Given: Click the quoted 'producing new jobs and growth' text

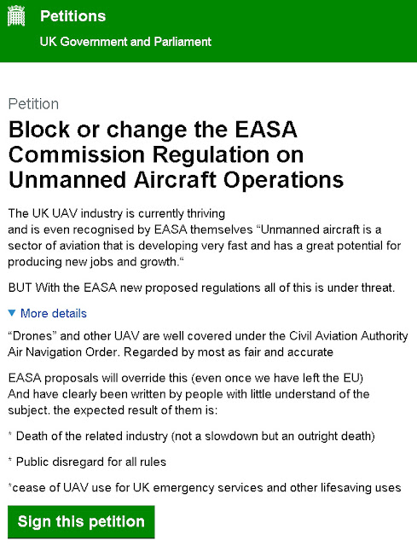Looking at the screenshot, I should (x=96, y=262).
